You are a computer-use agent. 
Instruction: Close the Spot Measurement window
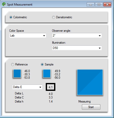pos(107,5)
